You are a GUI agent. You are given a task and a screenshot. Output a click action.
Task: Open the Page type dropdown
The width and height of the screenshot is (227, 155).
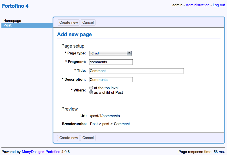tap(111, 53)
